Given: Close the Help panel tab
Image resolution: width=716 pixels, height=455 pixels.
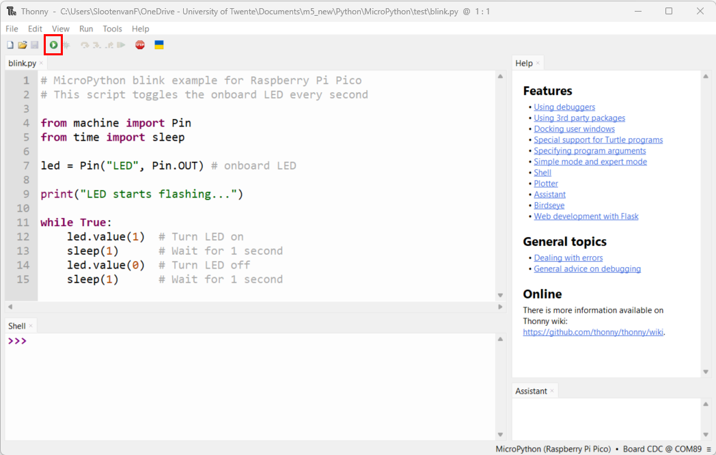Looking at the screenshot, I should tap(538, 63).
